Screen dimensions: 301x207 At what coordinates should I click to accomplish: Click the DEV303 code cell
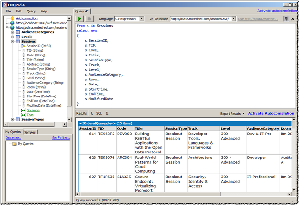click(x=125, y=134)
